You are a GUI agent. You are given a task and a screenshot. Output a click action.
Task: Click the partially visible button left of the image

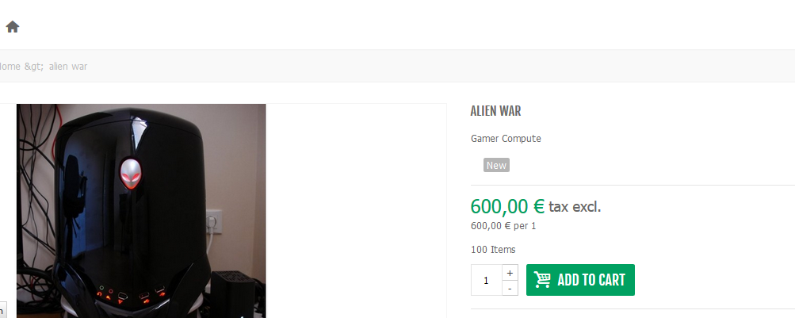[x=3, y=310]
